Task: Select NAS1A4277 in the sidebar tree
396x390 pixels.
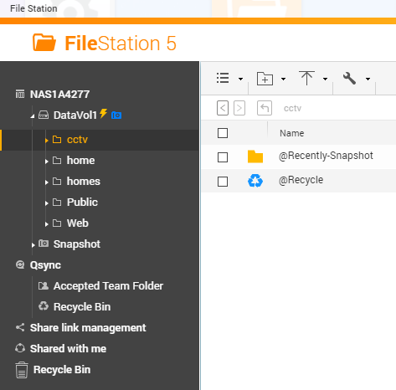Action: click(x=59, y=95)
